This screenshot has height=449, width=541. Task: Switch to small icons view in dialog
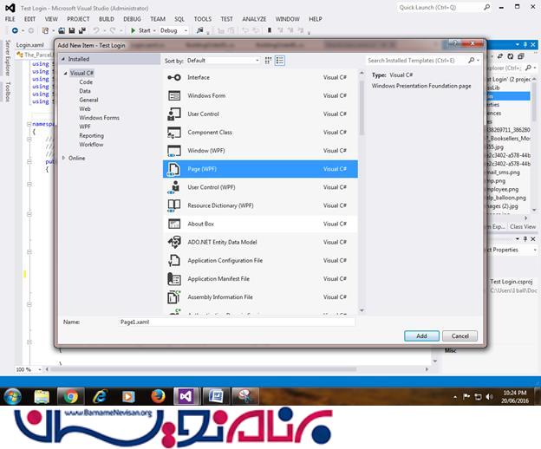[x=268, y=61]
